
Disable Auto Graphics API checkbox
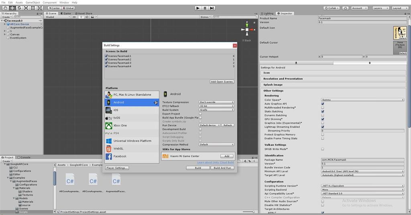tap(323, 104)
